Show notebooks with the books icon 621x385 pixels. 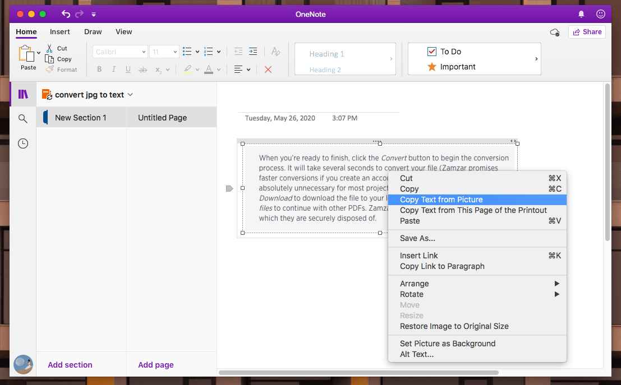23,94
